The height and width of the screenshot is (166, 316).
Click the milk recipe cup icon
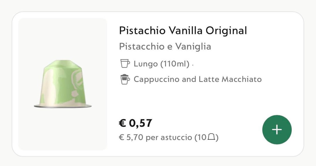pos(125,79)
